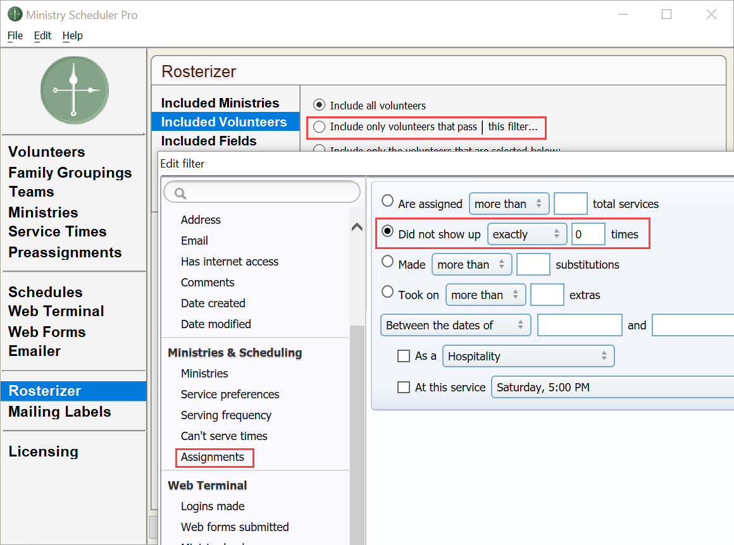Open the Help menu
734x545 pixels.
72,35
